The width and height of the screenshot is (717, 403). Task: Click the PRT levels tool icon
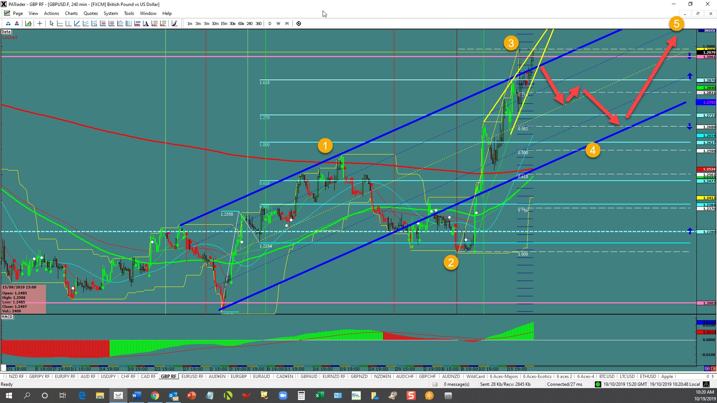(x=154, y=24)
